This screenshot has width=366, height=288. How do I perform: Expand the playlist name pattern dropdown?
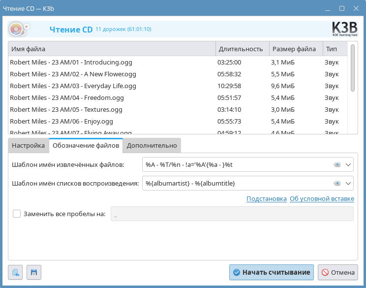[x=348, y=183]
